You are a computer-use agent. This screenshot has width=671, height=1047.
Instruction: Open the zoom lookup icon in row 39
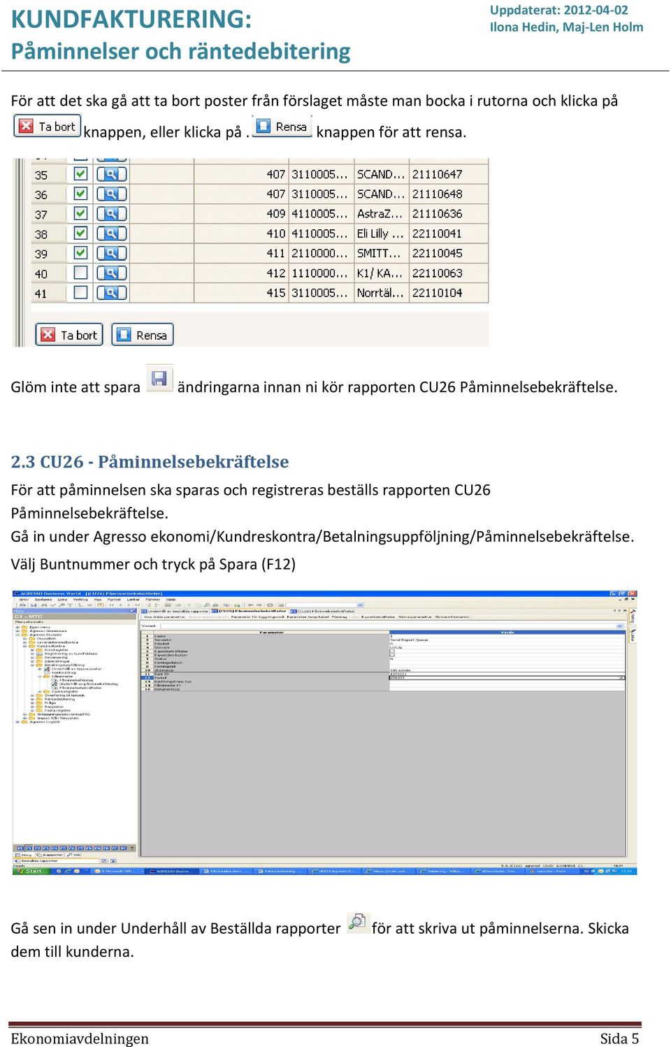(x=111, y=253)
